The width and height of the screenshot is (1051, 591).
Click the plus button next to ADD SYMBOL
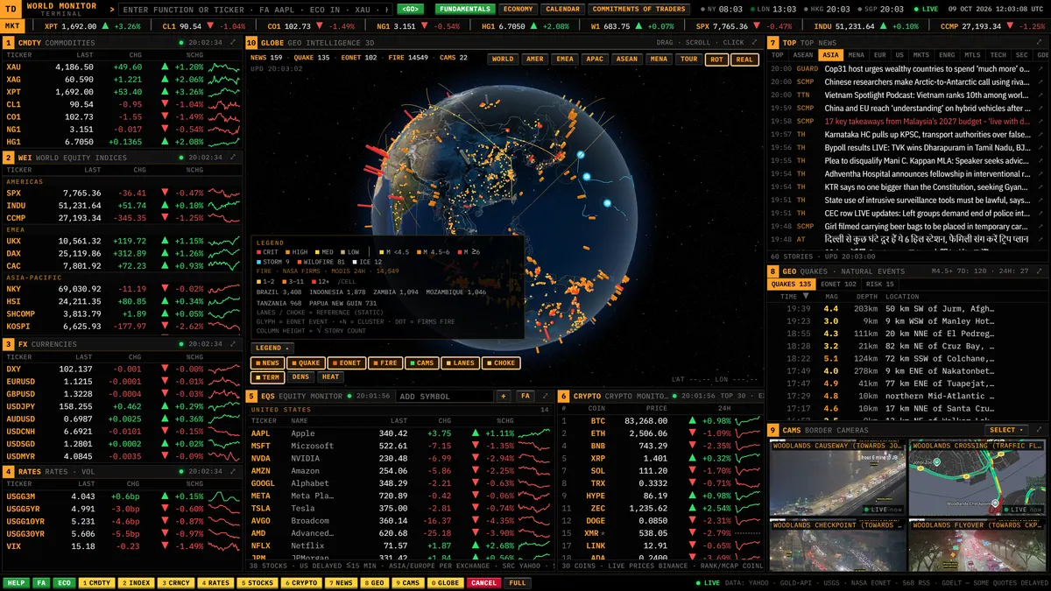coord(504,396)
